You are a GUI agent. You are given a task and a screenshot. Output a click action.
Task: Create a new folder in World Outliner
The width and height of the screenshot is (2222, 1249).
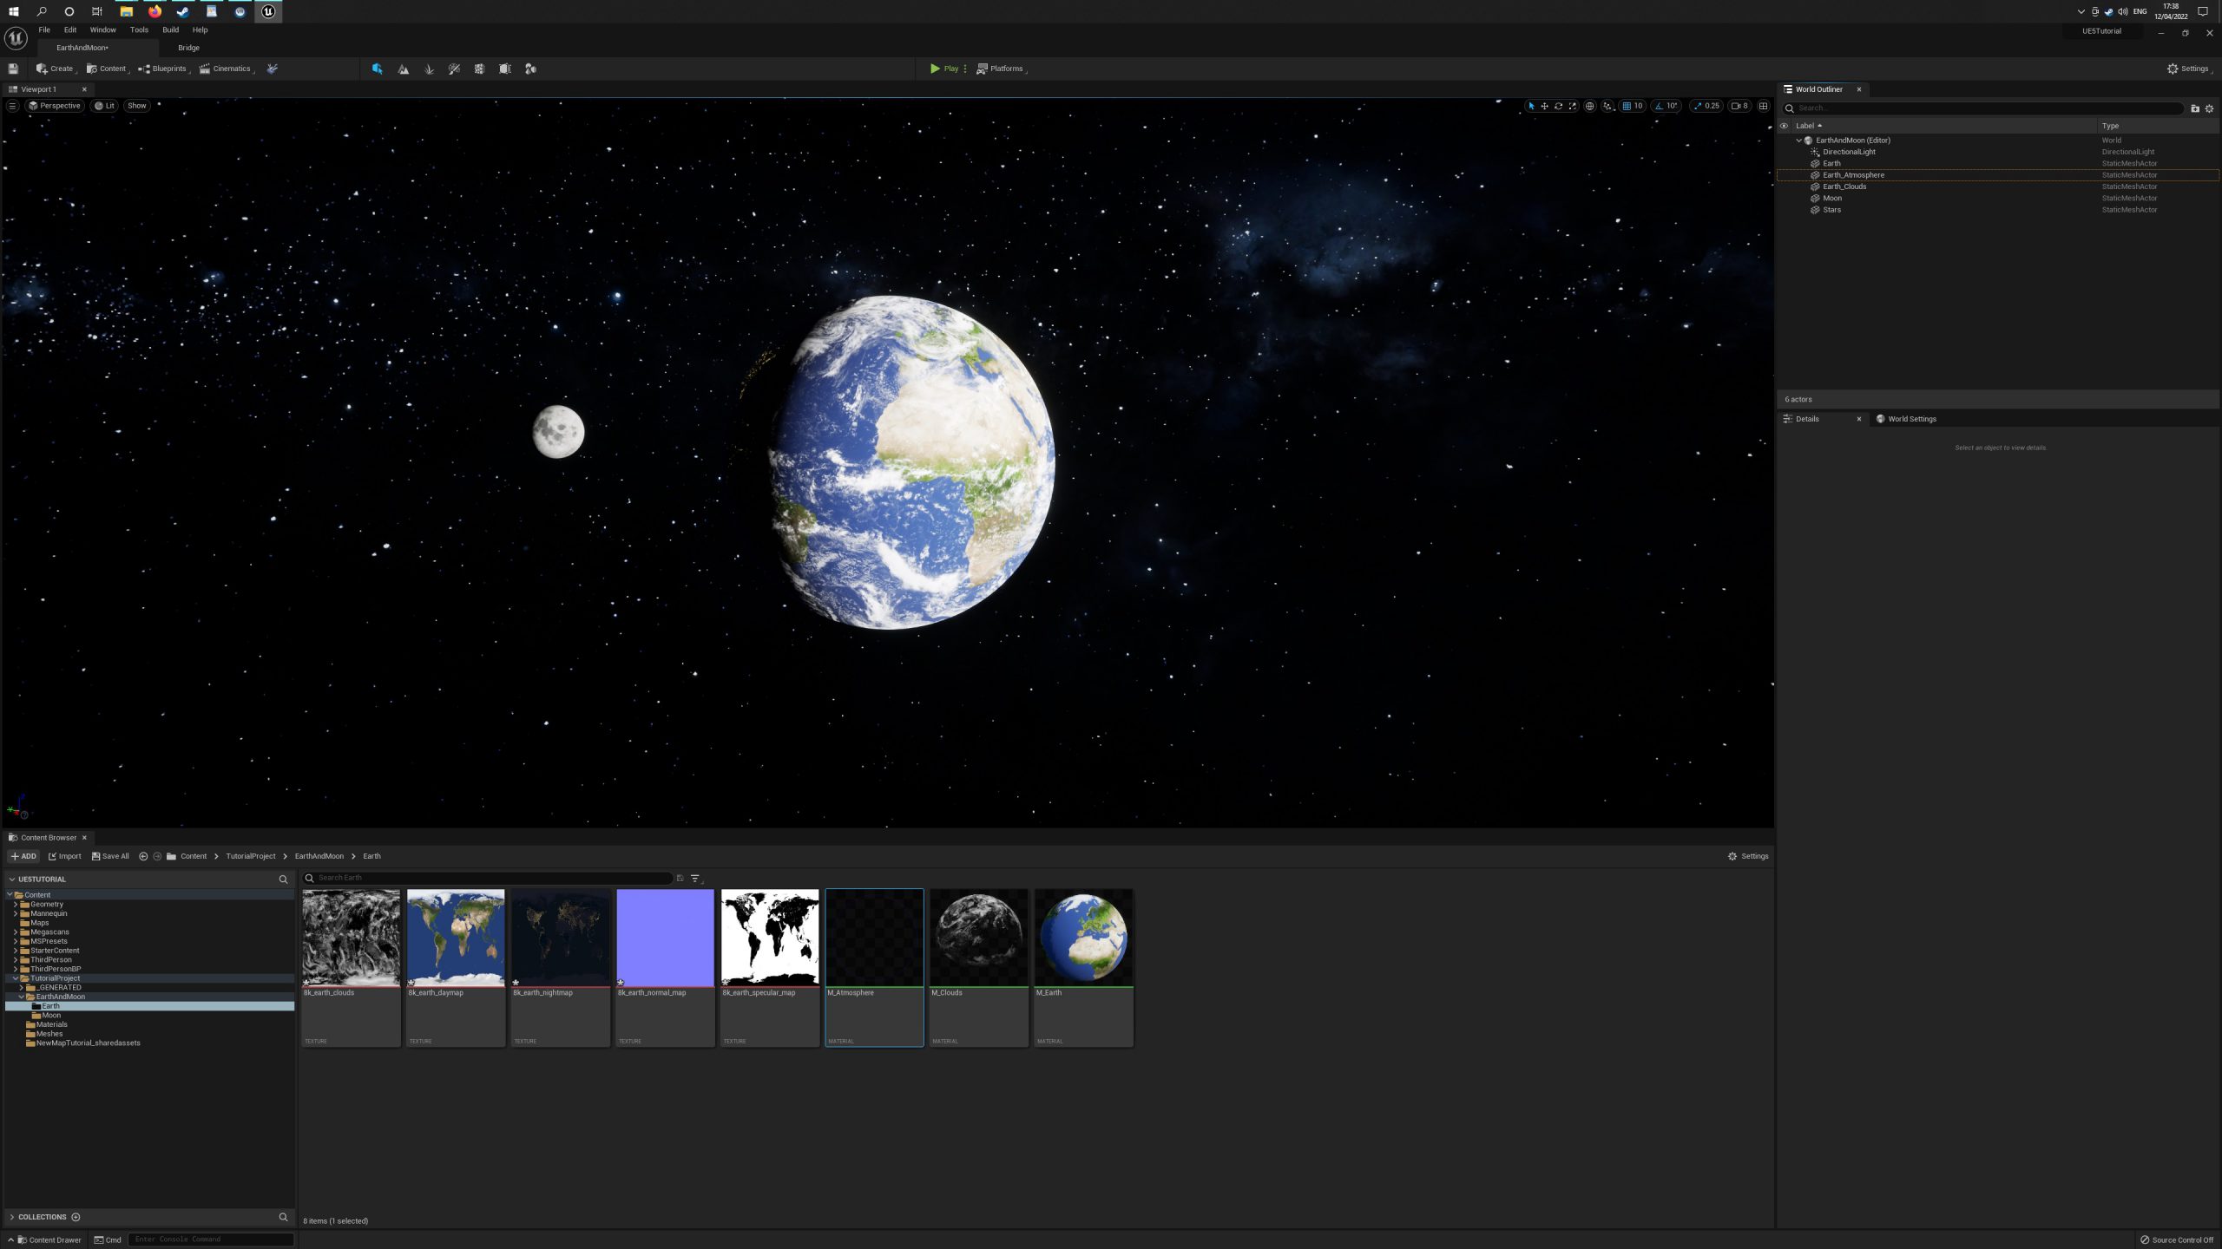(2195, 108)
